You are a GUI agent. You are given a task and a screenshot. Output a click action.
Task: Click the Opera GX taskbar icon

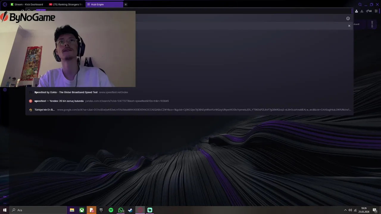click(140, 210)
